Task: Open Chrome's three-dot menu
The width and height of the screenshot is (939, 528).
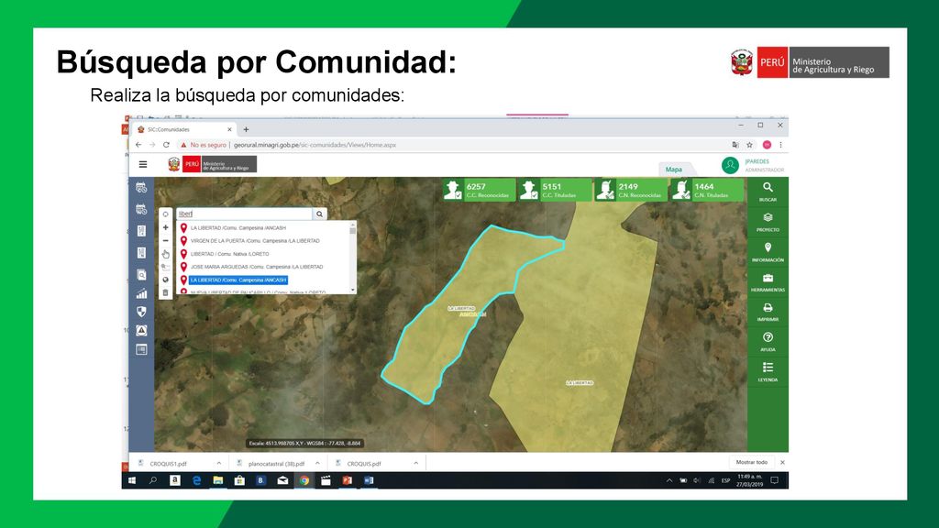Action: pos(780,145)
